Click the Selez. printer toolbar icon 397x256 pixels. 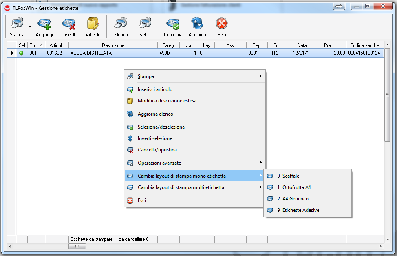pos(145,24)
